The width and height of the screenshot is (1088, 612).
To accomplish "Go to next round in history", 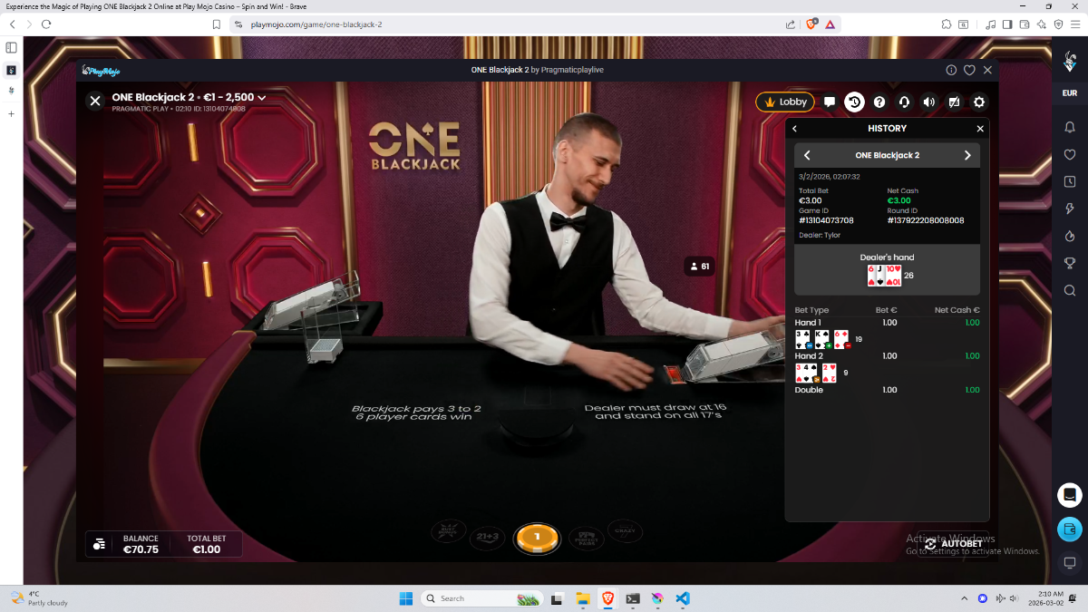I will click(967, 155).
